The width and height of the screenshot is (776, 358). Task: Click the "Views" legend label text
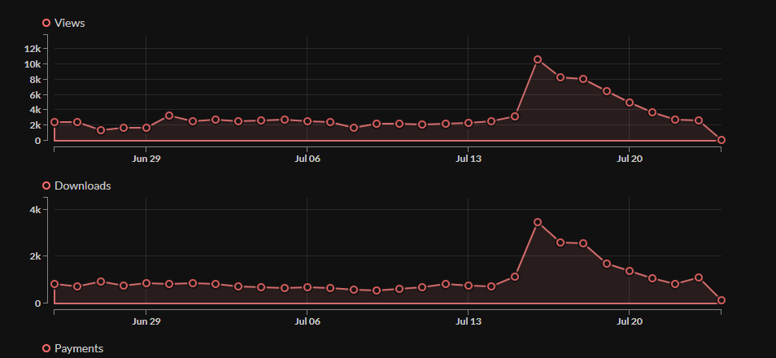[x=70, y=23]
